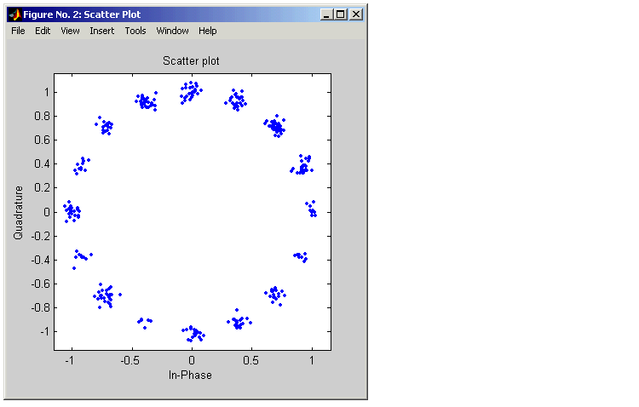This screenshot has width=639, height=407.
Task: Open the Insert menu
Action: pyautogui.click(x=102, y=31)
